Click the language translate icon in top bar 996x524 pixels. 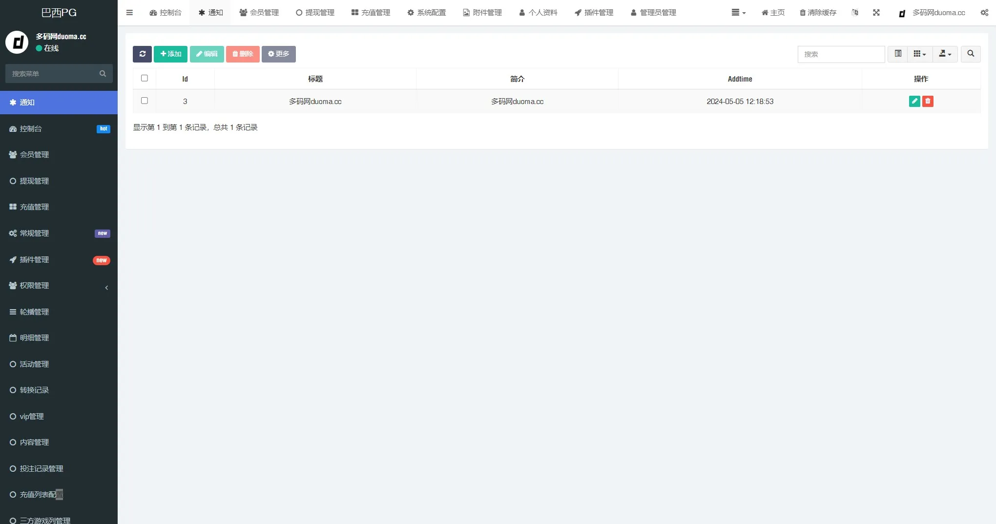coord(855,13)
